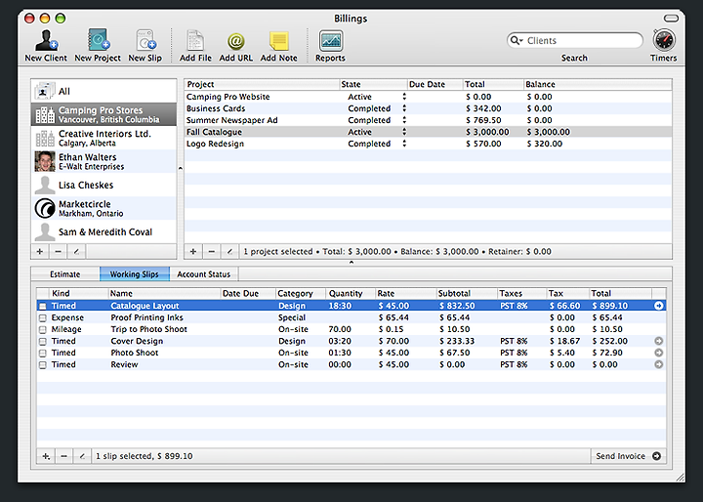Image resolution: width=703 pixels, height=502 pixels.
Task: Tick the Photo Shoot slip checkbox
Action: (x=43, y=353)
